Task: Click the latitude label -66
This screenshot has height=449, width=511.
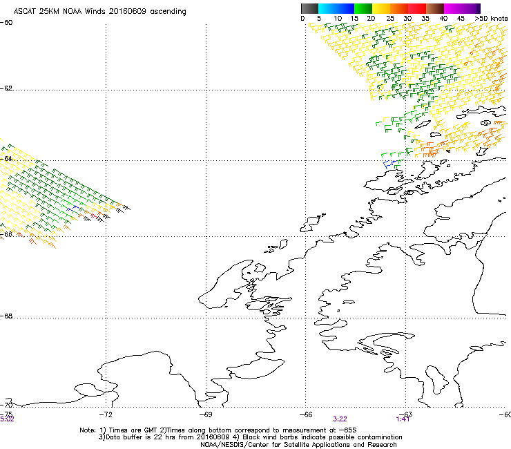Action: tap(6, 234)
